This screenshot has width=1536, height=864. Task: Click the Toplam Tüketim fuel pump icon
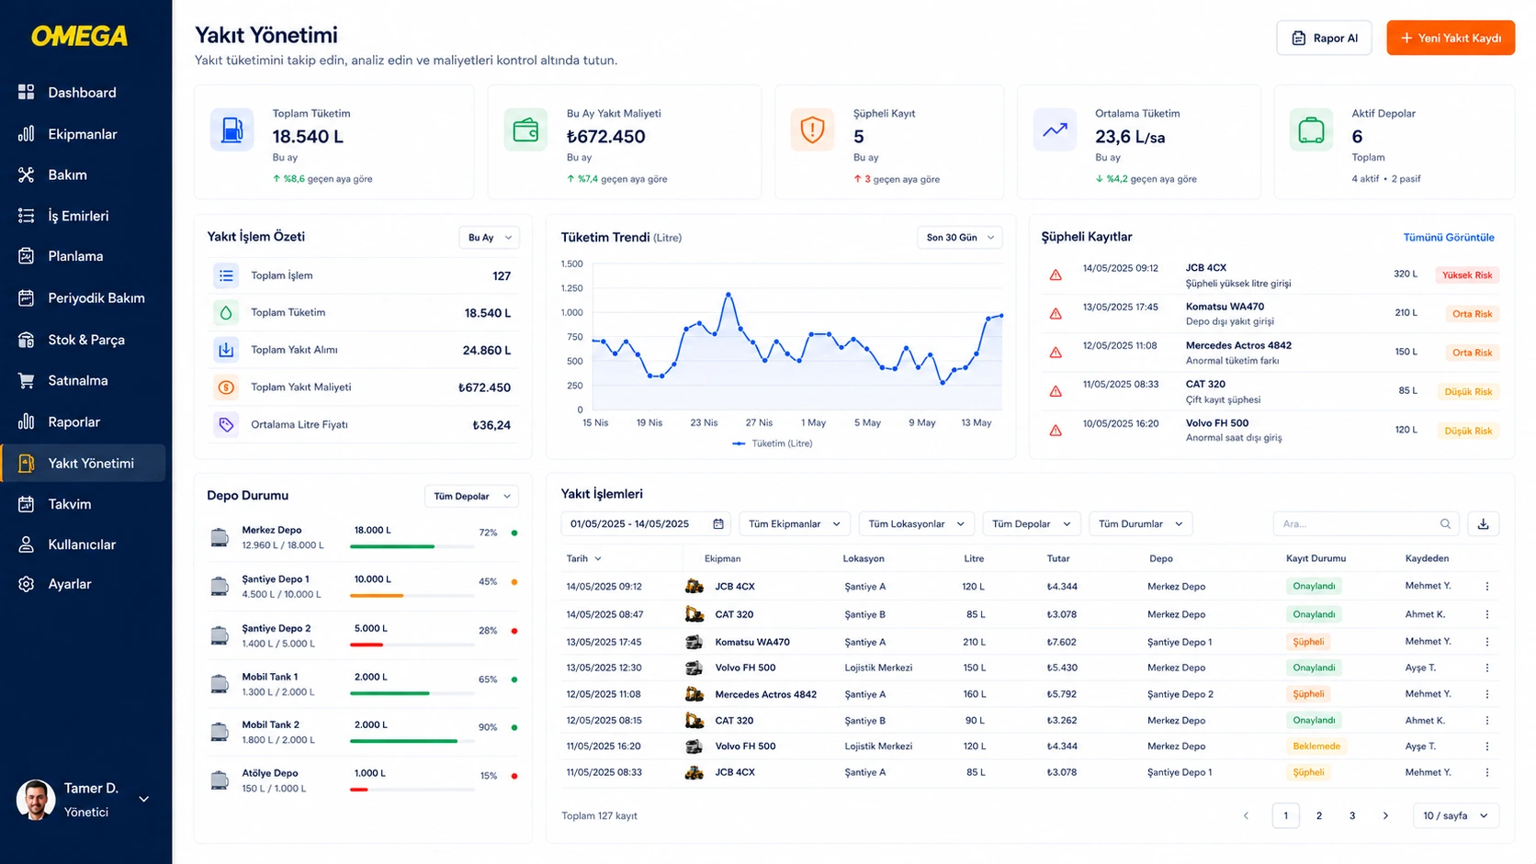pos(232,130)
